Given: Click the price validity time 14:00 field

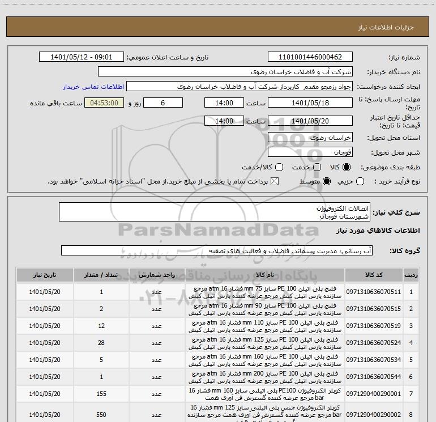Looking at the screenshot, I should pyautogui.click(x=224, y=121).
